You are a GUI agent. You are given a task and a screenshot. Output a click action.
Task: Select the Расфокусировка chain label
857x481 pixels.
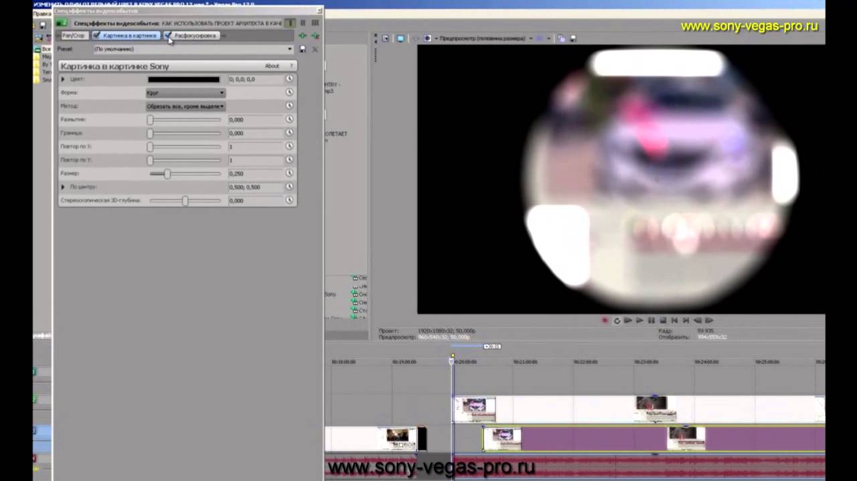(x=195, y=36)
